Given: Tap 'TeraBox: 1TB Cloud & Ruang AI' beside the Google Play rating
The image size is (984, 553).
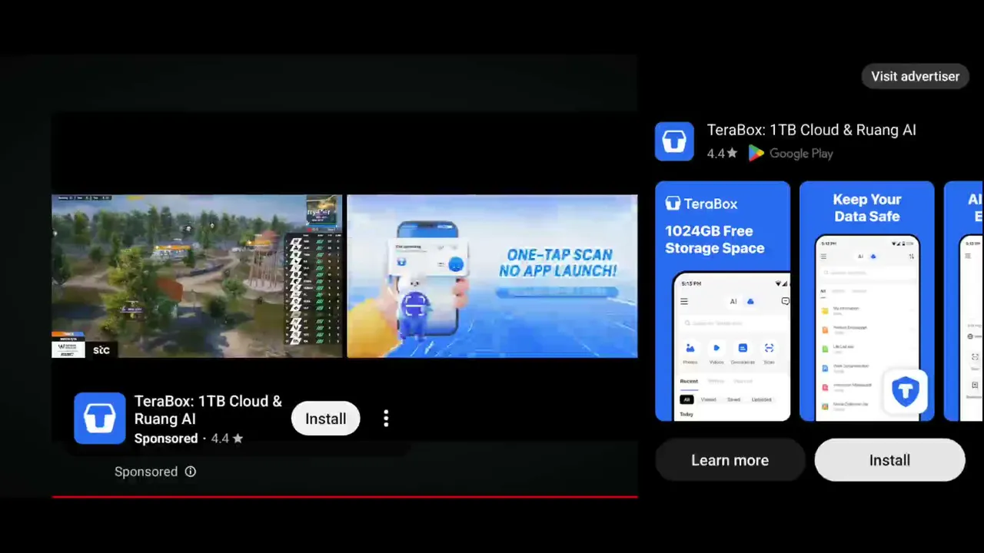Looking at the screenshot, I should [x=811, y=130].
